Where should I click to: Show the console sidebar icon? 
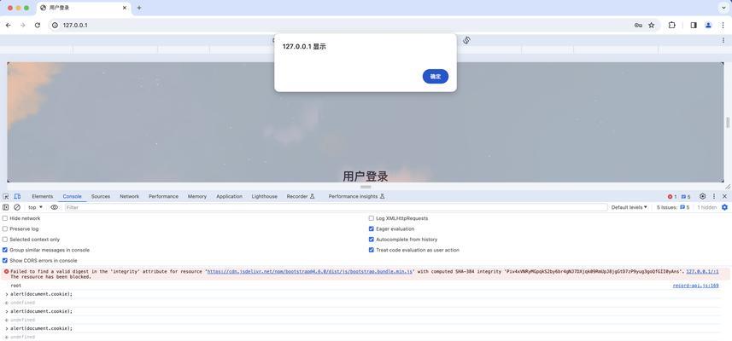pos(6,207)
